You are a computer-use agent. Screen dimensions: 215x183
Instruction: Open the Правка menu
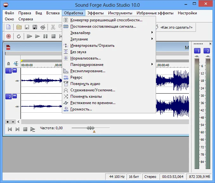[x=25, y=13]
